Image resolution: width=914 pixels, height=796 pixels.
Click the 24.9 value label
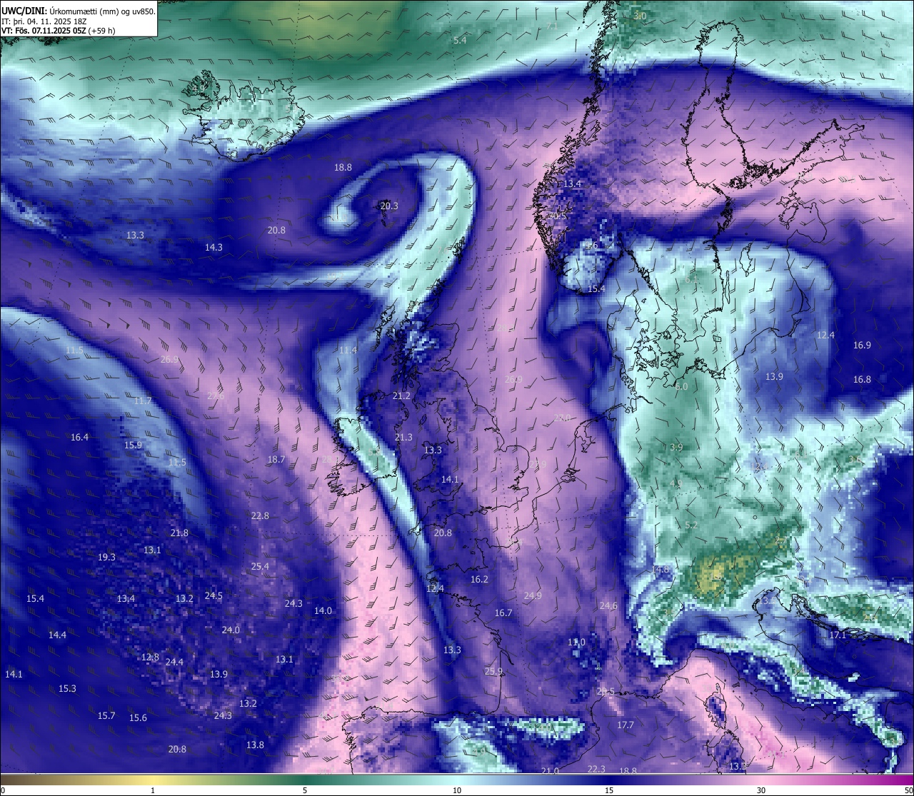tap(533, 595)
